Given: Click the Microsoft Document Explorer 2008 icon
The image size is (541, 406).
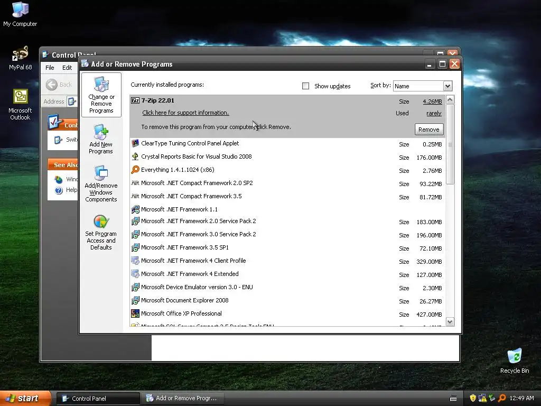Looking at the screenshot, I should pos(135,300).
